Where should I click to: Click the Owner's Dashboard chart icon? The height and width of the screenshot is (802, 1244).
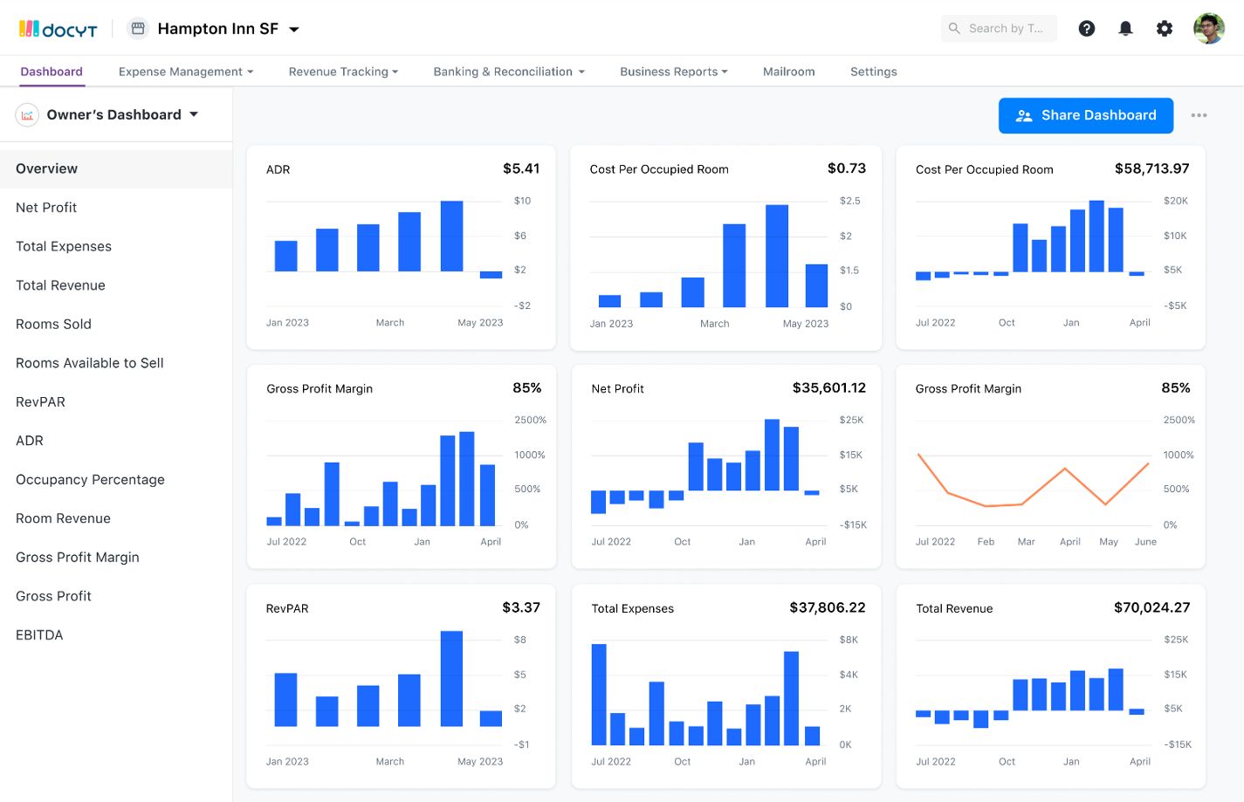pyautogui.click(x=27, y=115)
